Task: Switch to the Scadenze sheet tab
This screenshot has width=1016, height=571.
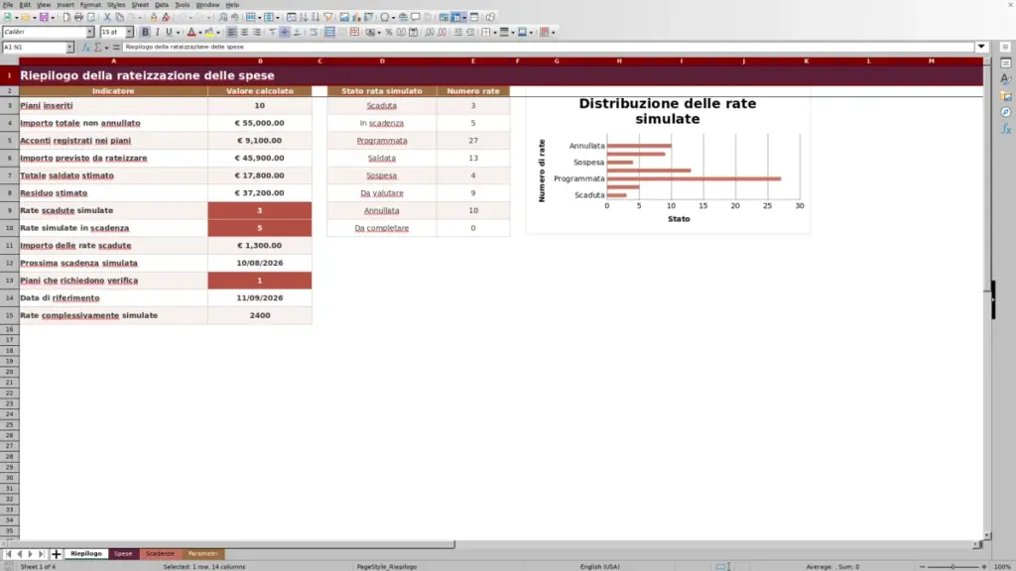Action: [x=160, y=554]
